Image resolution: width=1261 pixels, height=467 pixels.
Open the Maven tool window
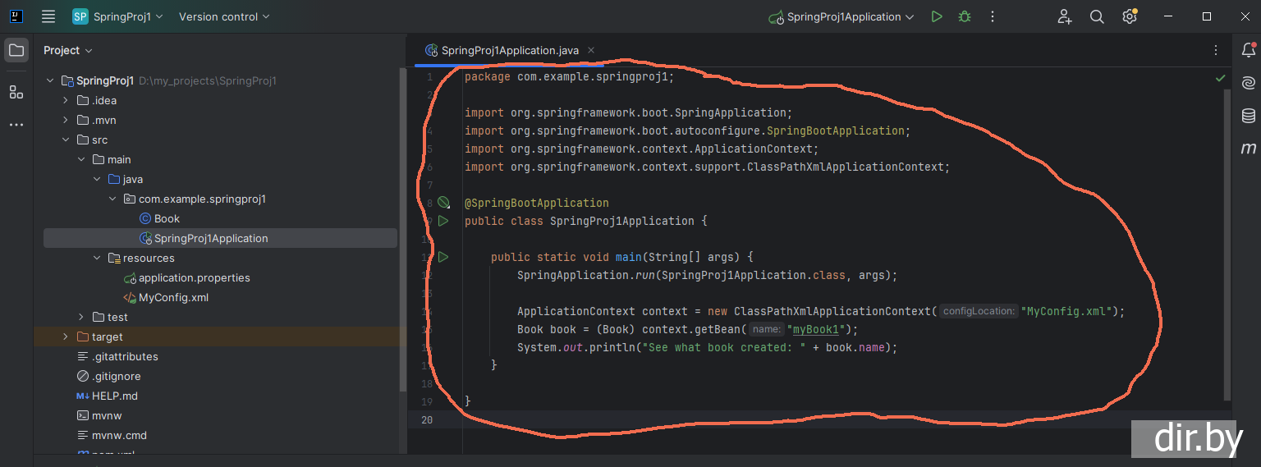(x=1248, y=149)
